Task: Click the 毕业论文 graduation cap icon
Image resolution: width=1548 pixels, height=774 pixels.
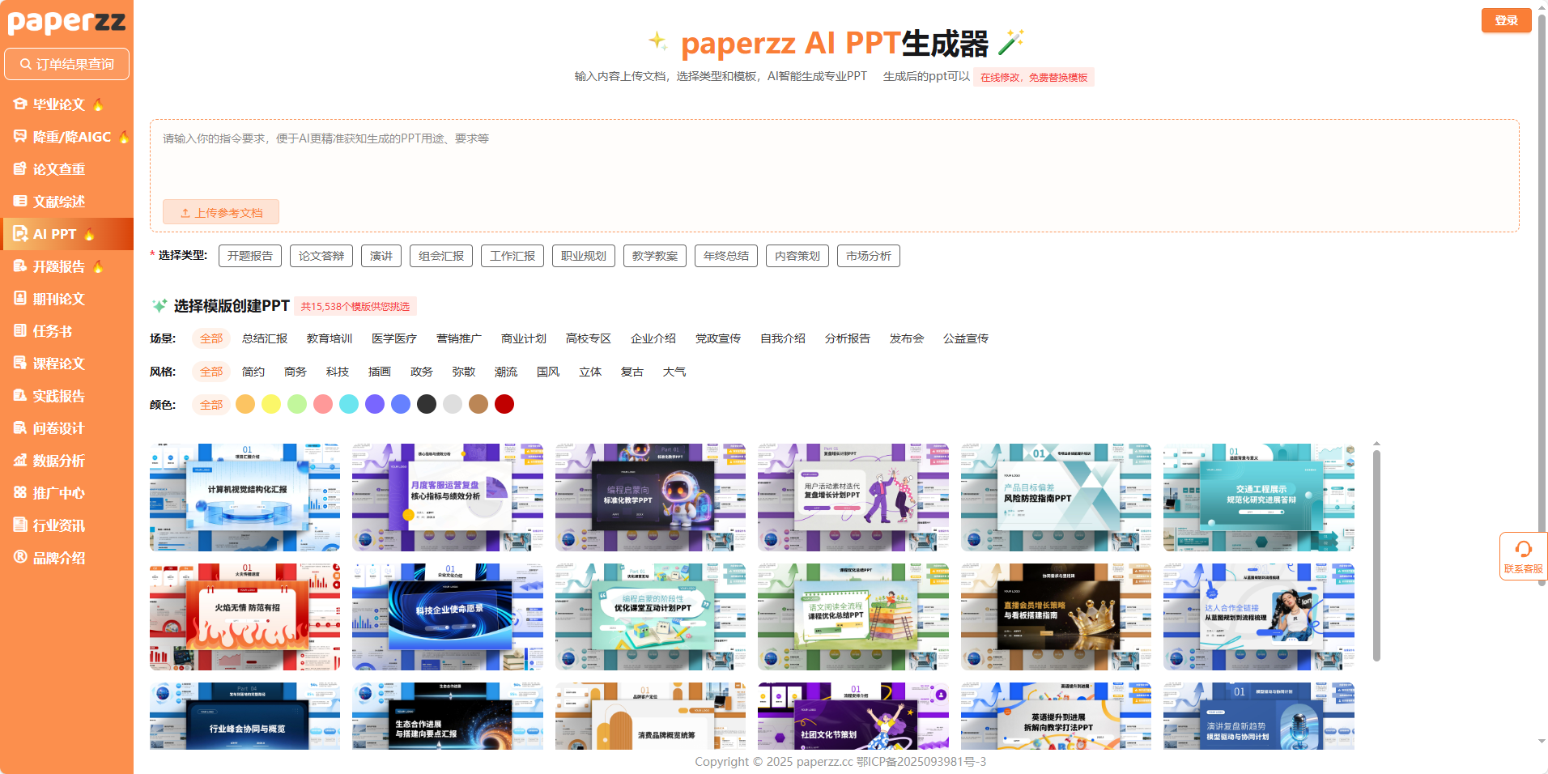Action: (x=20, y=104)
